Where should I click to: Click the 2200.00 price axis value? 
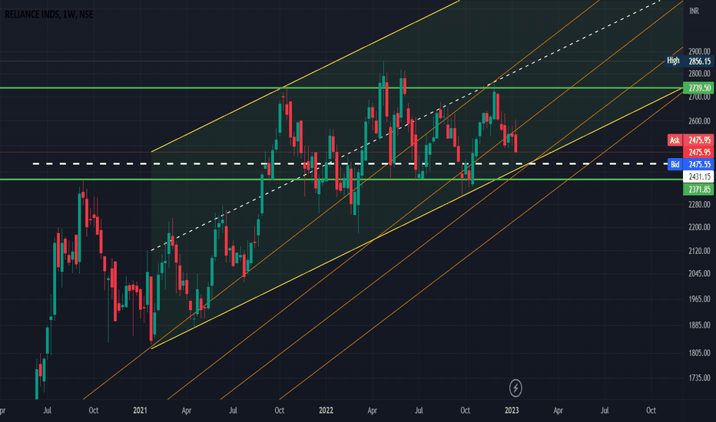tap(699, 227)
